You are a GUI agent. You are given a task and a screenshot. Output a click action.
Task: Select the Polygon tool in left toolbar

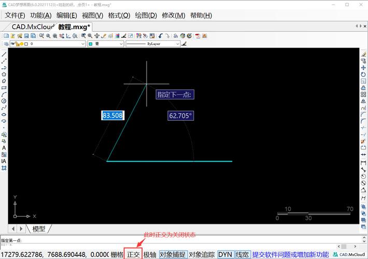tap(4, 75)
